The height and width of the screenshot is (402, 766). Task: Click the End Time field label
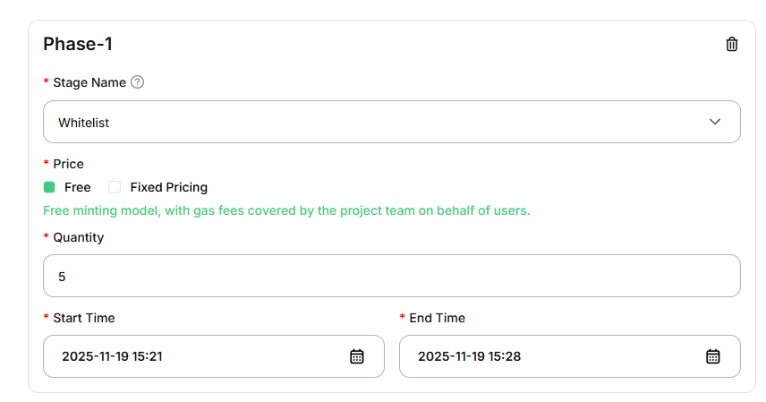438,318
